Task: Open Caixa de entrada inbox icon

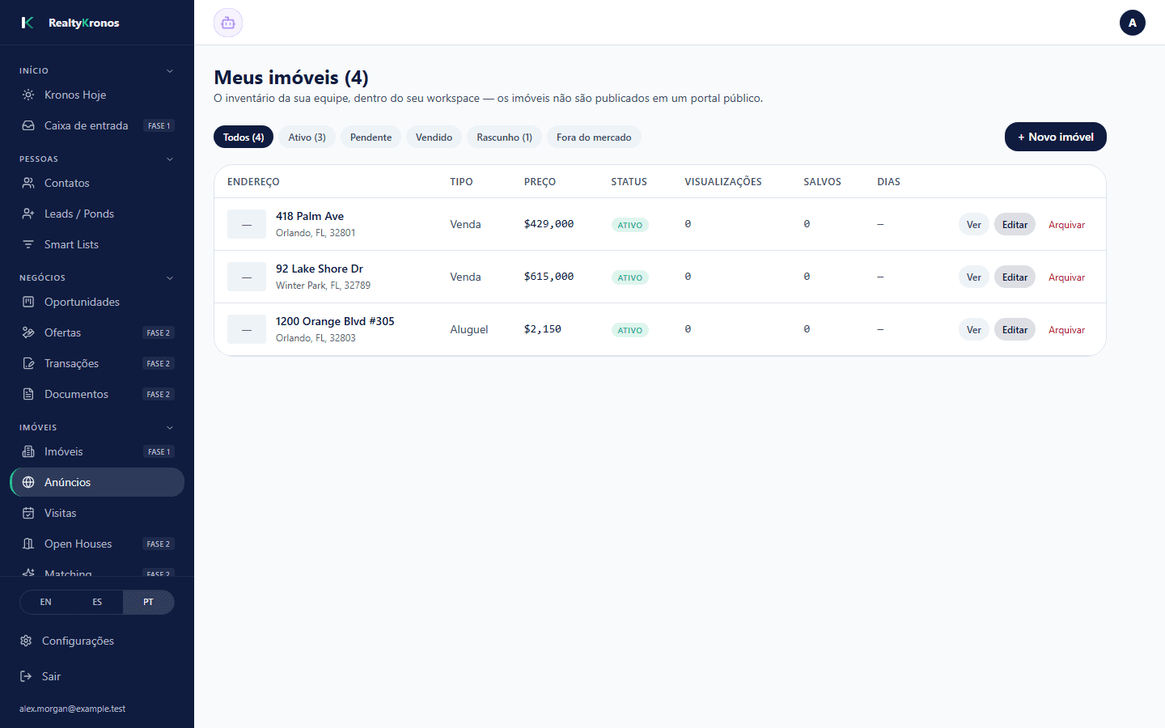Action: (x=28, y=125)
